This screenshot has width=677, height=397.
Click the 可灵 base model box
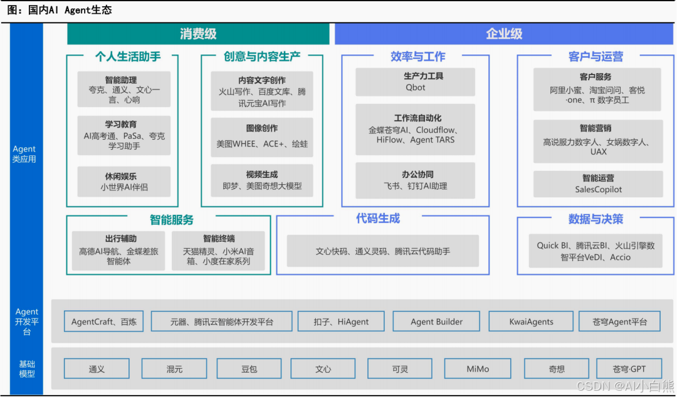click(x=400, y=369)
